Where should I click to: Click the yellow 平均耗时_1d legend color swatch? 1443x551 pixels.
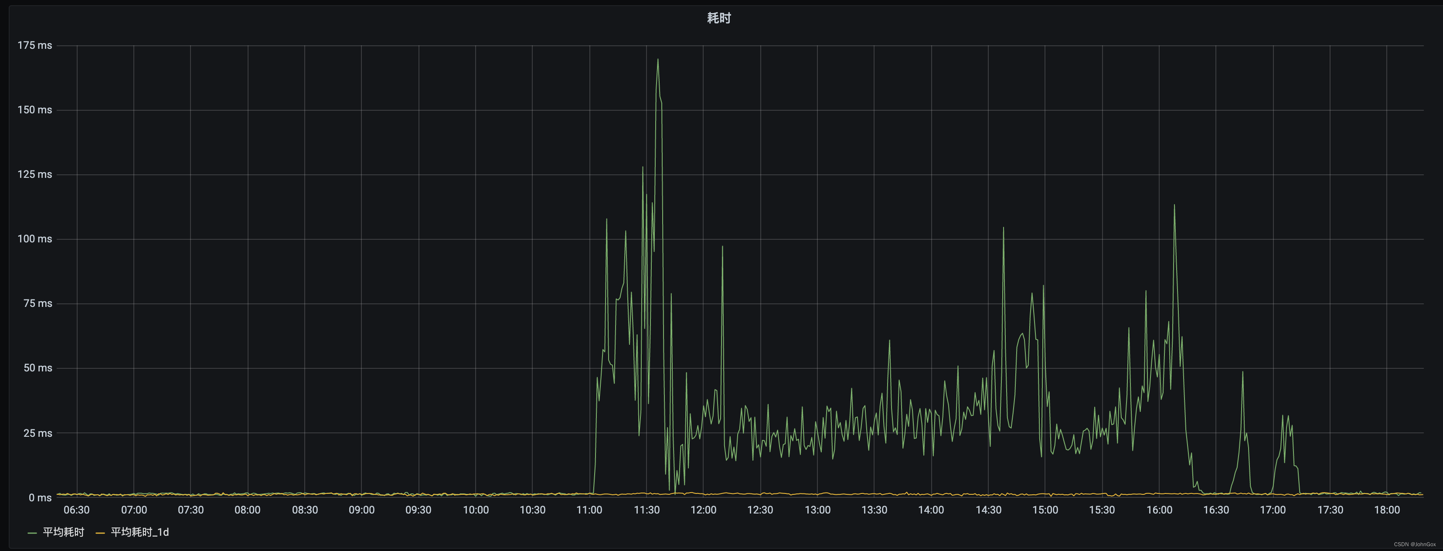pyautogui.click(x=100, y=533)
